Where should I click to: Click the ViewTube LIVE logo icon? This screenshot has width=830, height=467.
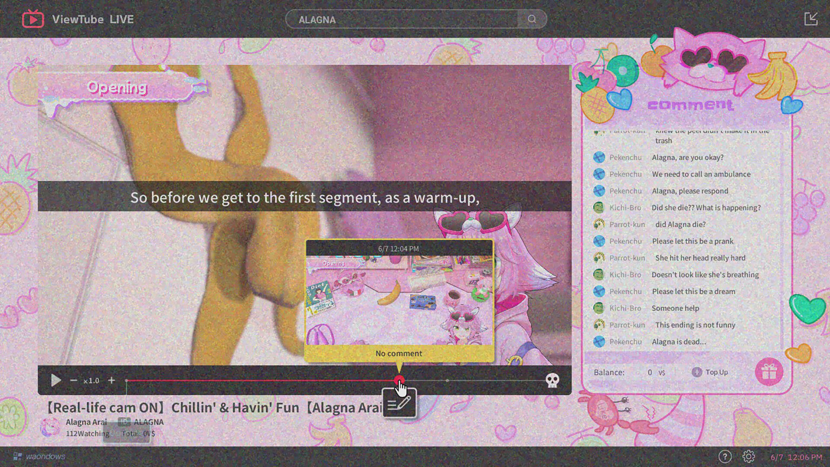[33, 19]
